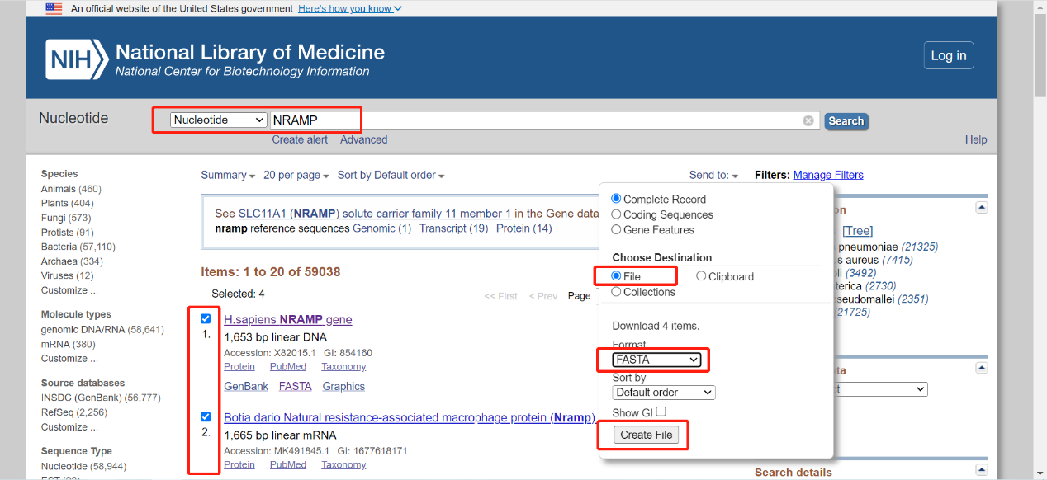Open the Nucleotide database selector
1047x480 pixels.
[219, 120]
